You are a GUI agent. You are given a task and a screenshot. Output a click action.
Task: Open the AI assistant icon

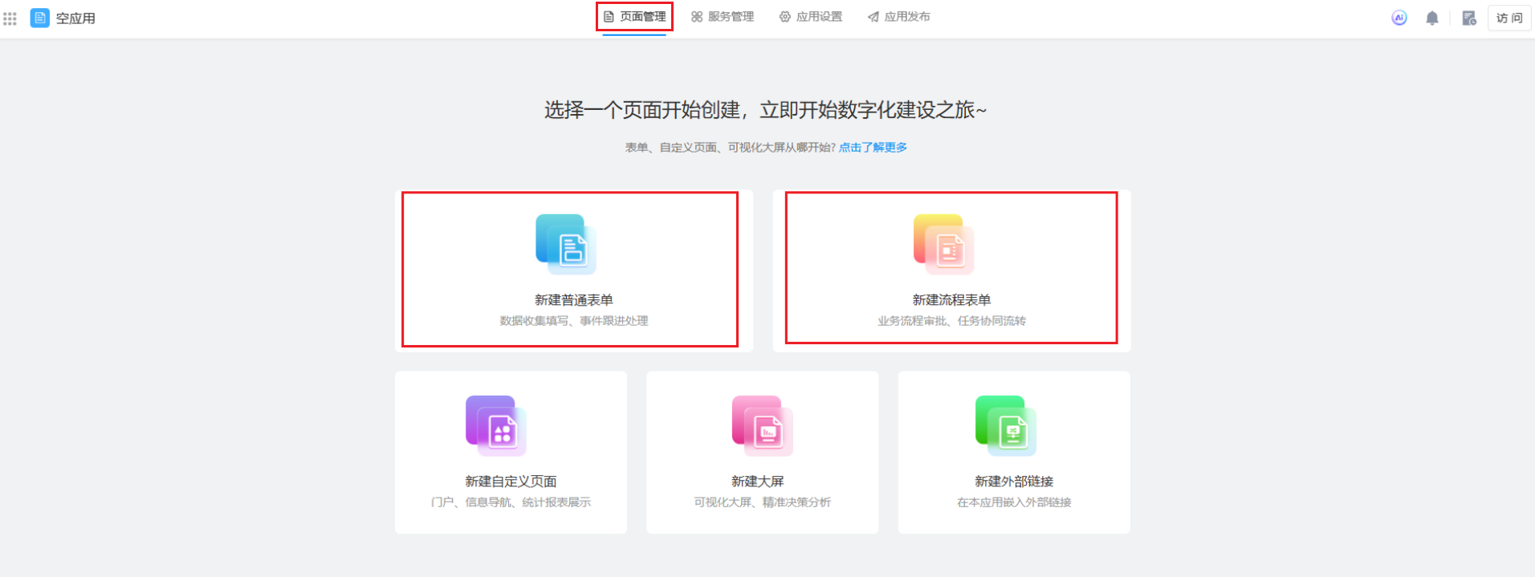(1399, 18)
